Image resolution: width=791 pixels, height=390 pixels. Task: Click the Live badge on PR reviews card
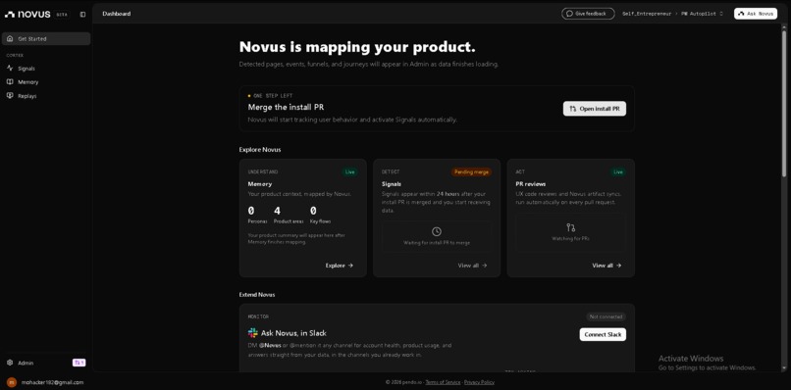point(618,171)
